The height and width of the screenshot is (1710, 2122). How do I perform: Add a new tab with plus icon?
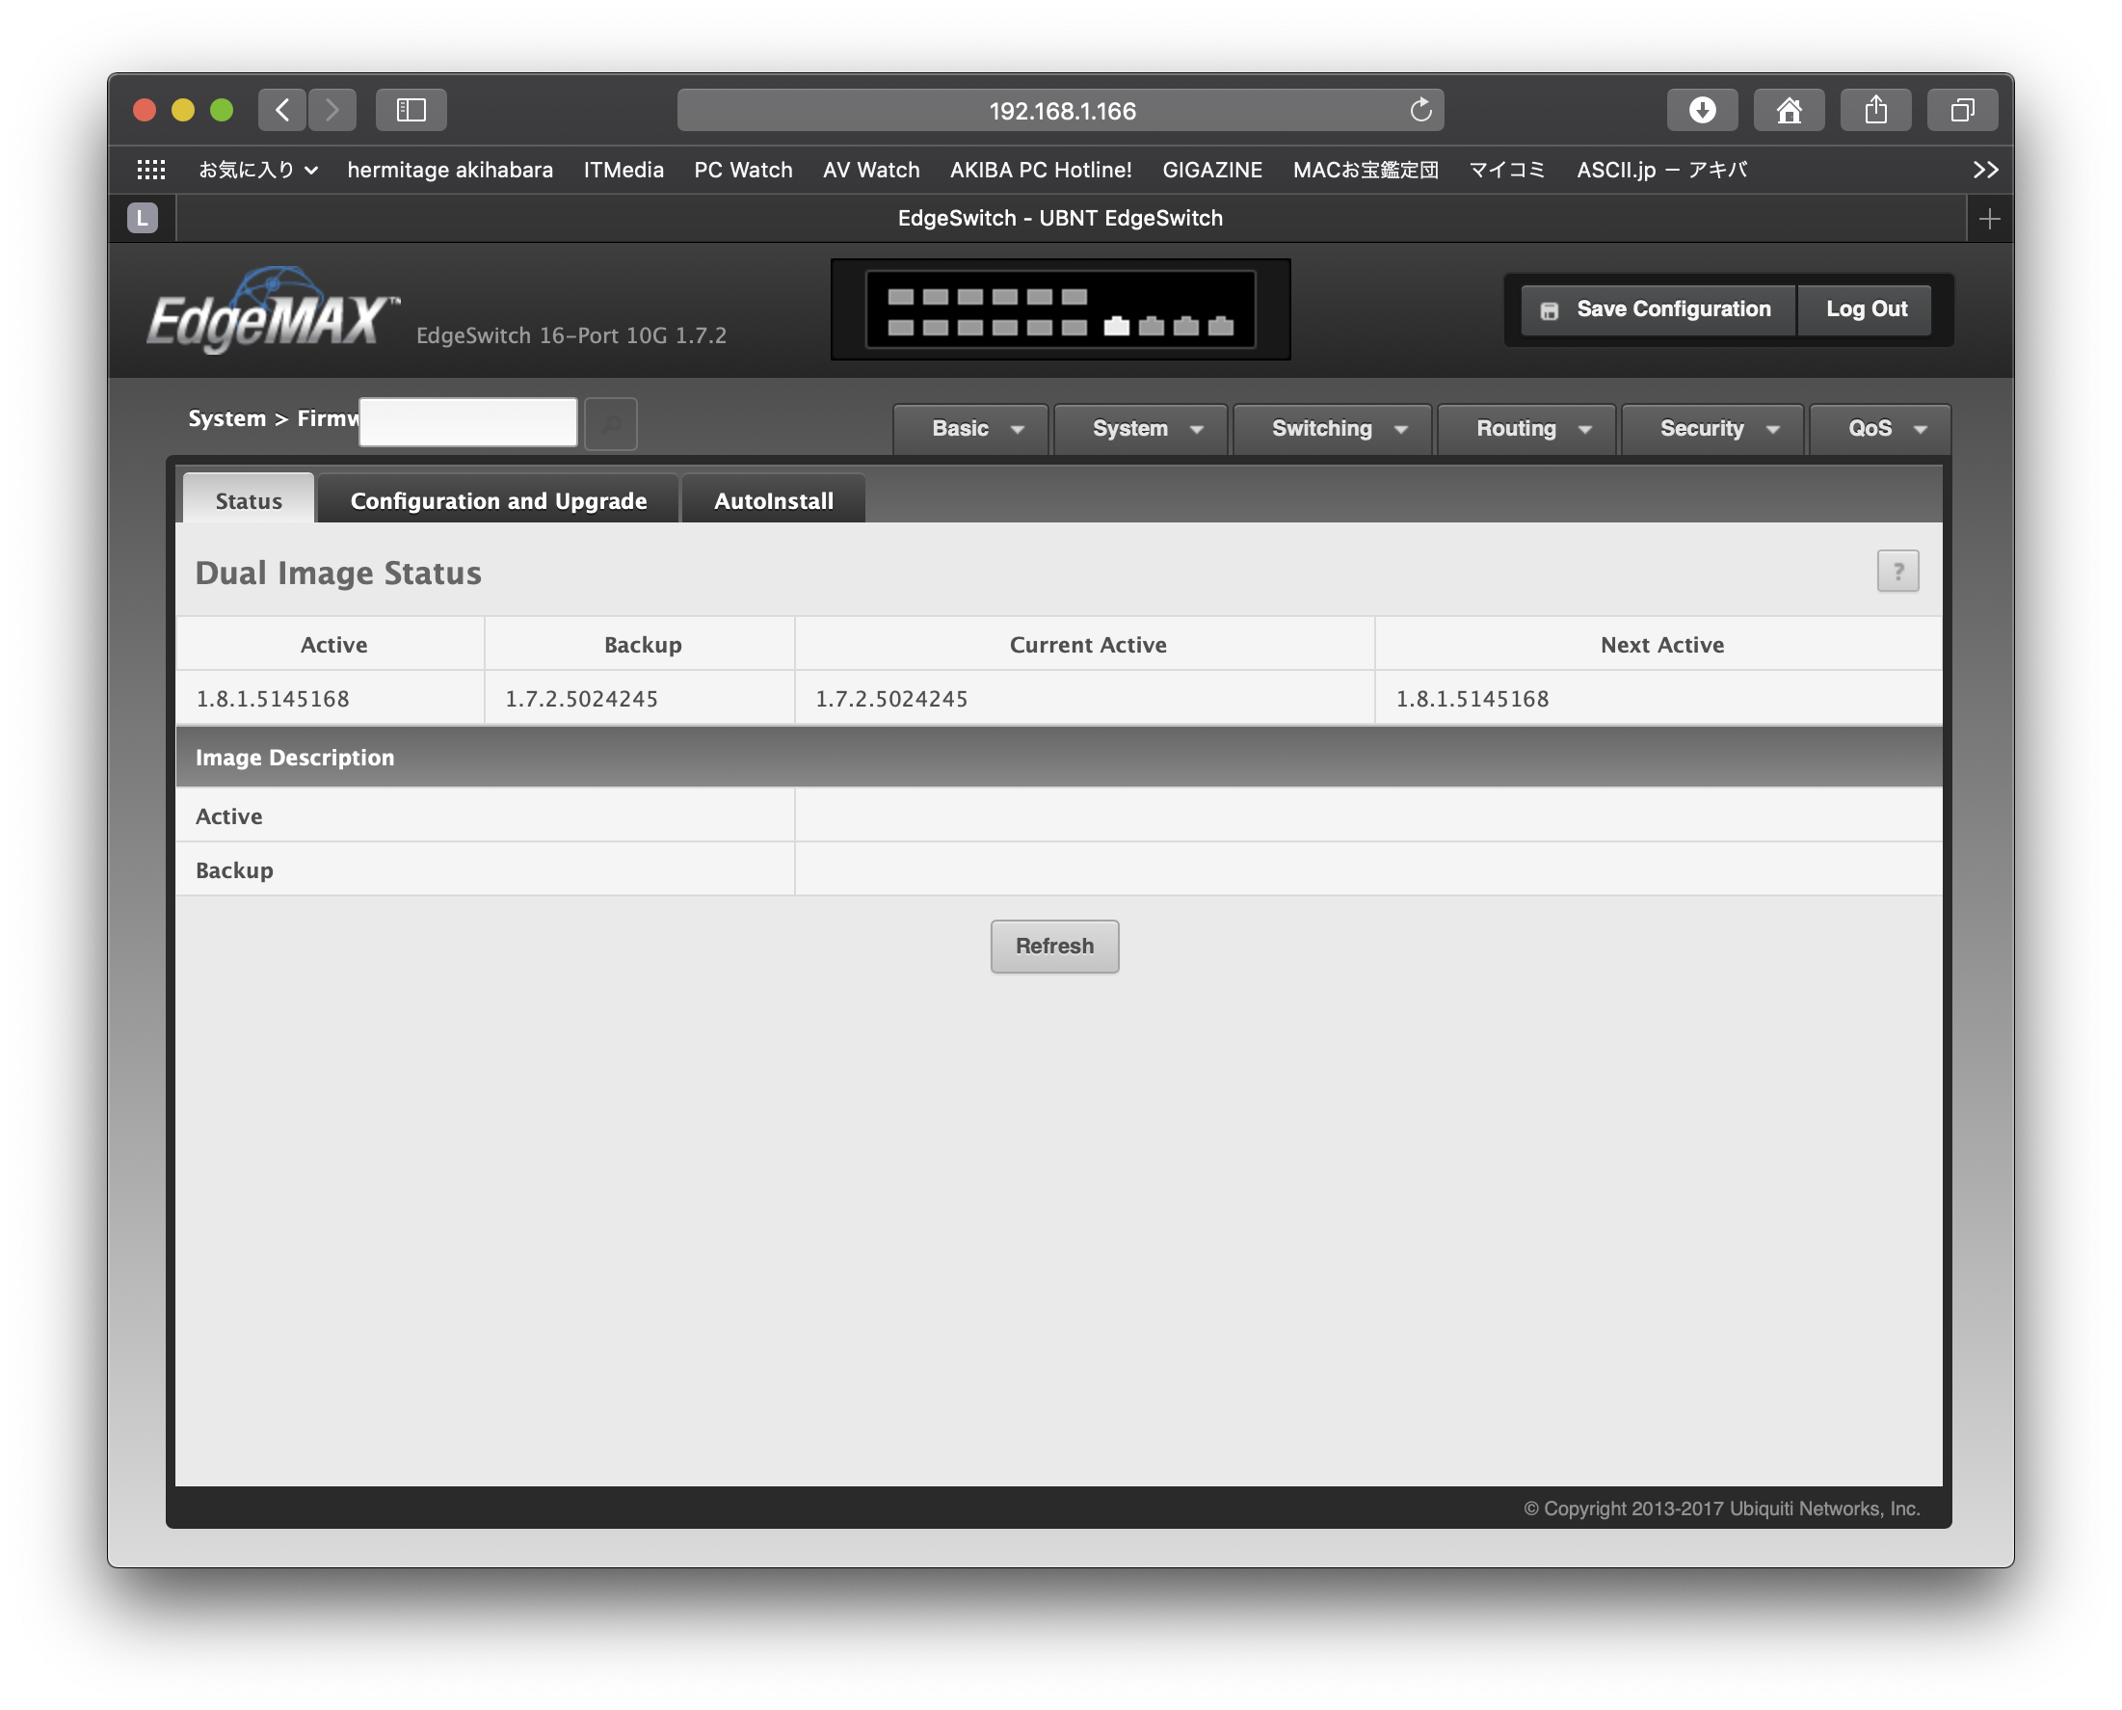click(1989, 219)
